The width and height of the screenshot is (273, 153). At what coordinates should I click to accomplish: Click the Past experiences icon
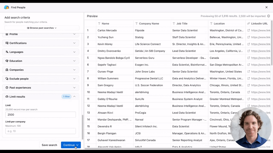pos(7,88)
